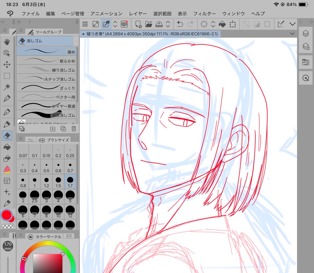Select the pink swirl Decoration tool
This screenshot has height=273, width=314.
coord(7,169)
